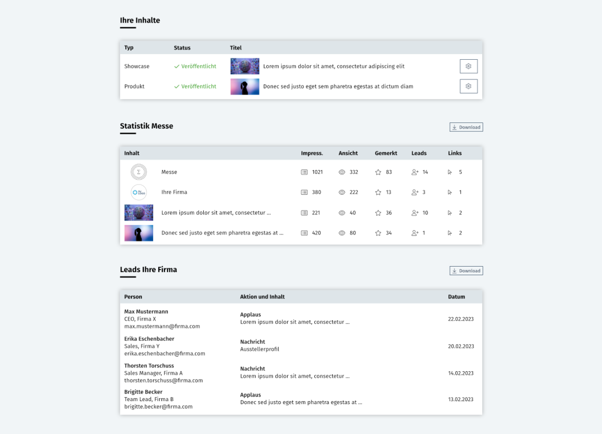Click Datum column header
This screenshot has height=434, width=602.
pos(456,296)
